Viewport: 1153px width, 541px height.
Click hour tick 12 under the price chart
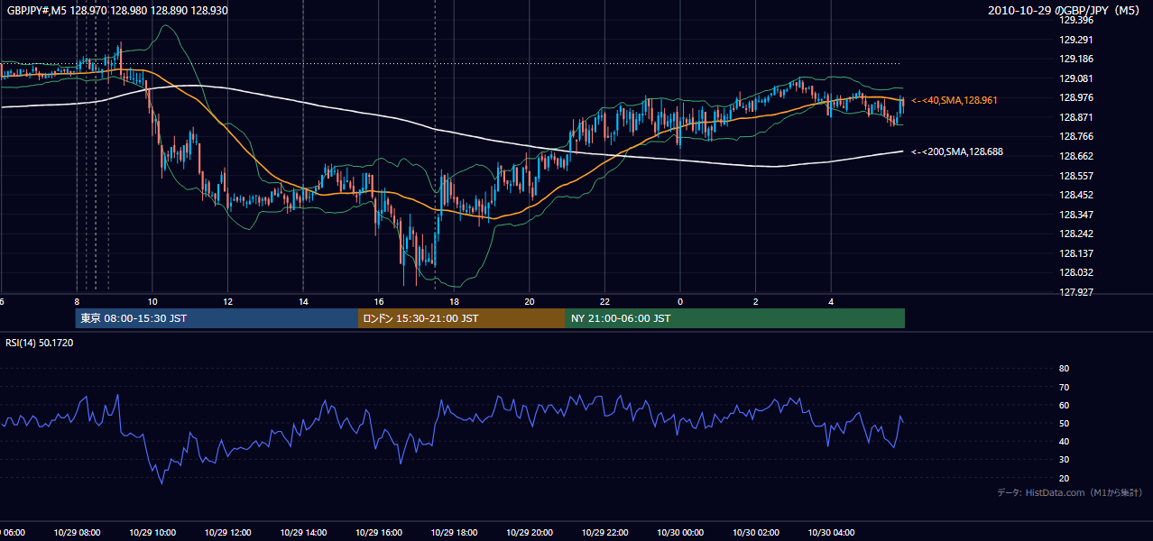[228, 302]
